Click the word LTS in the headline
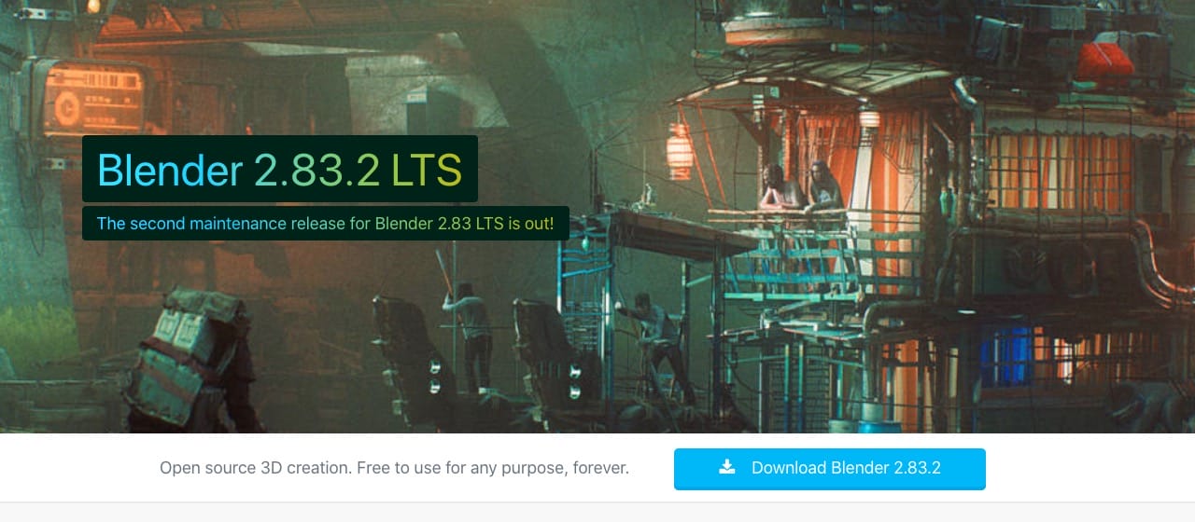1195x522 pixels. 427,169
